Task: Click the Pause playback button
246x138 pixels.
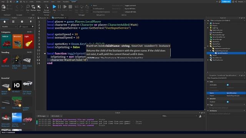Action: point(59,7)
